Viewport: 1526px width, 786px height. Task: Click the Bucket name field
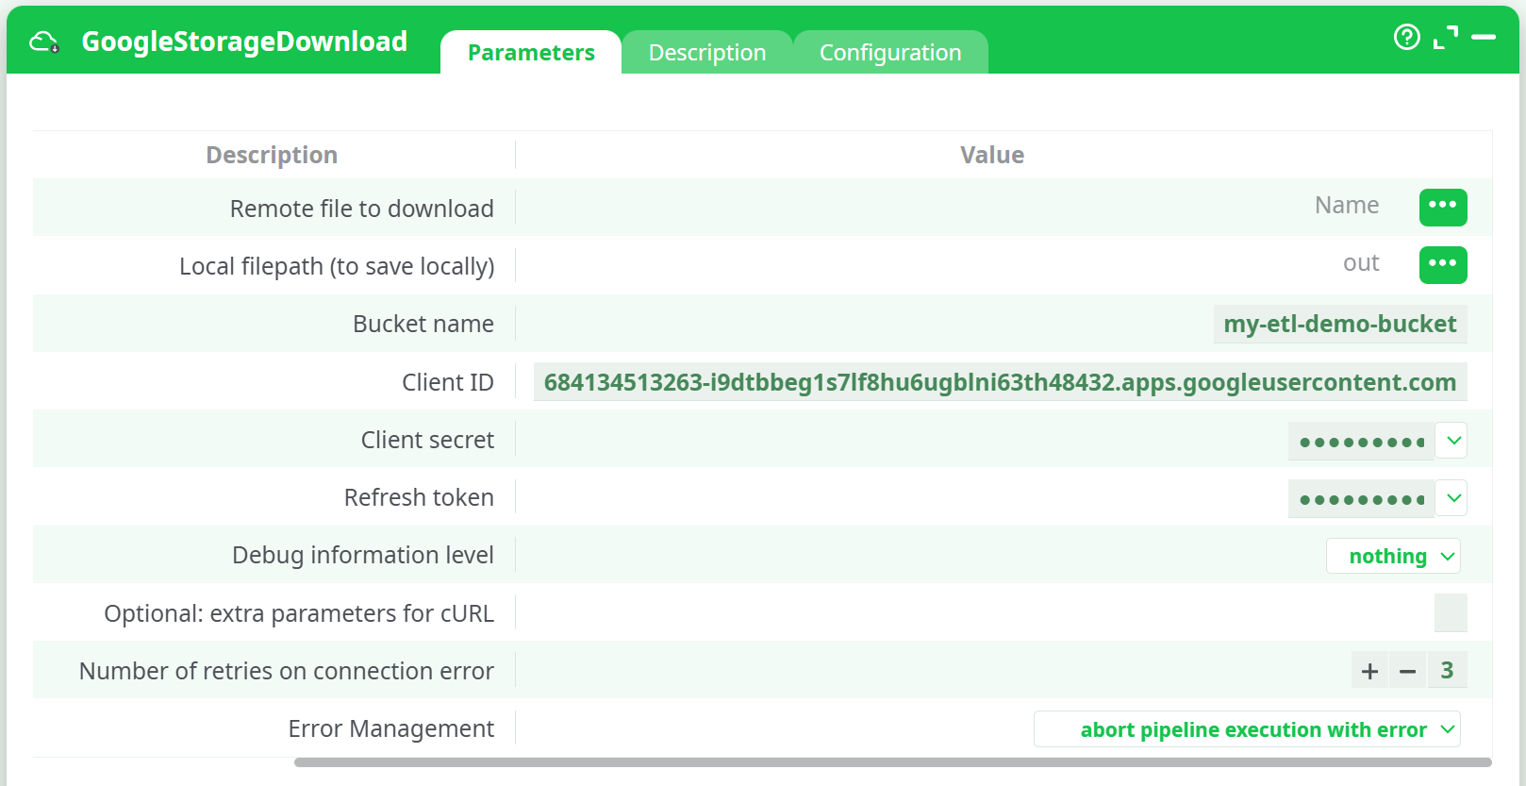(1339, 325)
